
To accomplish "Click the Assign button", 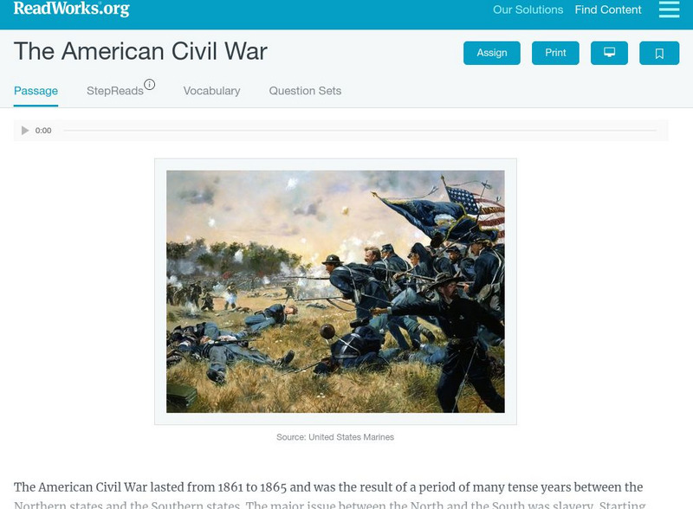I will pos(491,53).
